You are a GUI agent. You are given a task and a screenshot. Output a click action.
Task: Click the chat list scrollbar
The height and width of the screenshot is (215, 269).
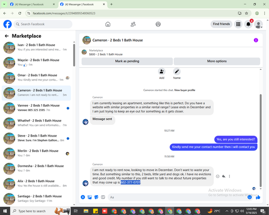point(74,55)
